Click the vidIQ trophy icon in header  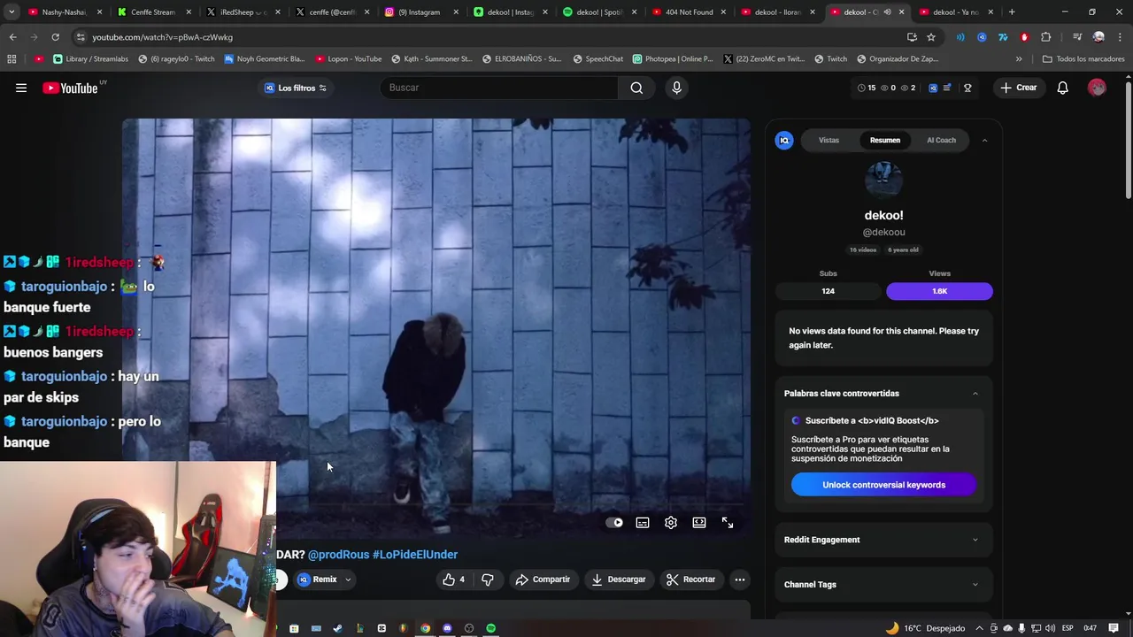point(967,88)
